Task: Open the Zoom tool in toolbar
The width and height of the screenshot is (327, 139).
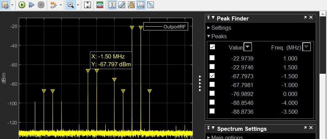Action: [71, 5]
